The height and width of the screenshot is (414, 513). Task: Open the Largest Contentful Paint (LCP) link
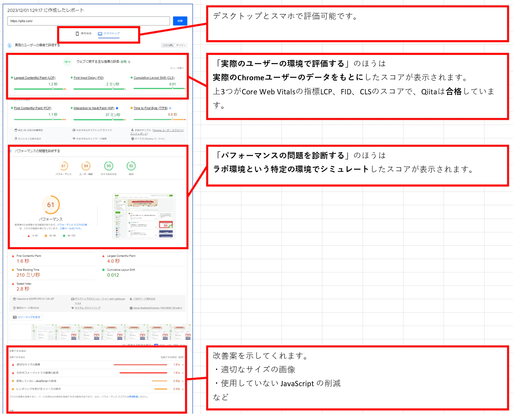click(35, 78)
